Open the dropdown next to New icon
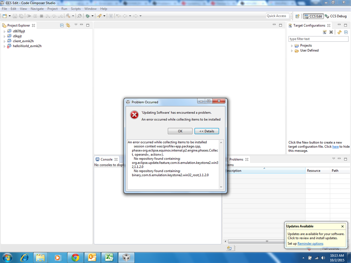The image size is (351, 263). 9,16
